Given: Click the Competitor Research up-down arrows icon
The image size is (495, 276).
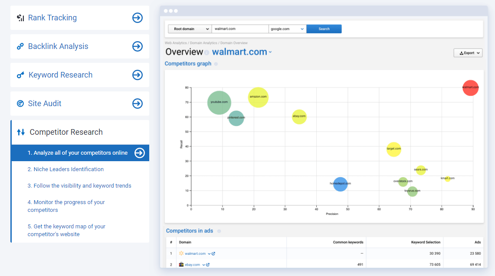Looking at the screenshot, I should (x=21, y=132).
